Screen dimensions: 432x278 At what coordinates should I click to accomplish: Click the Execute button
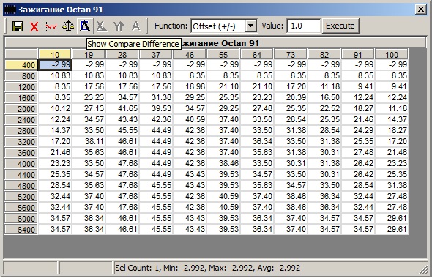click(x=340, y=26)
